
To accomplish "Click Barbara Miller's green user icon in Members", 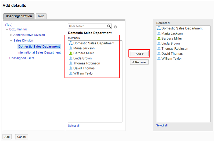I will click(71, 53).
